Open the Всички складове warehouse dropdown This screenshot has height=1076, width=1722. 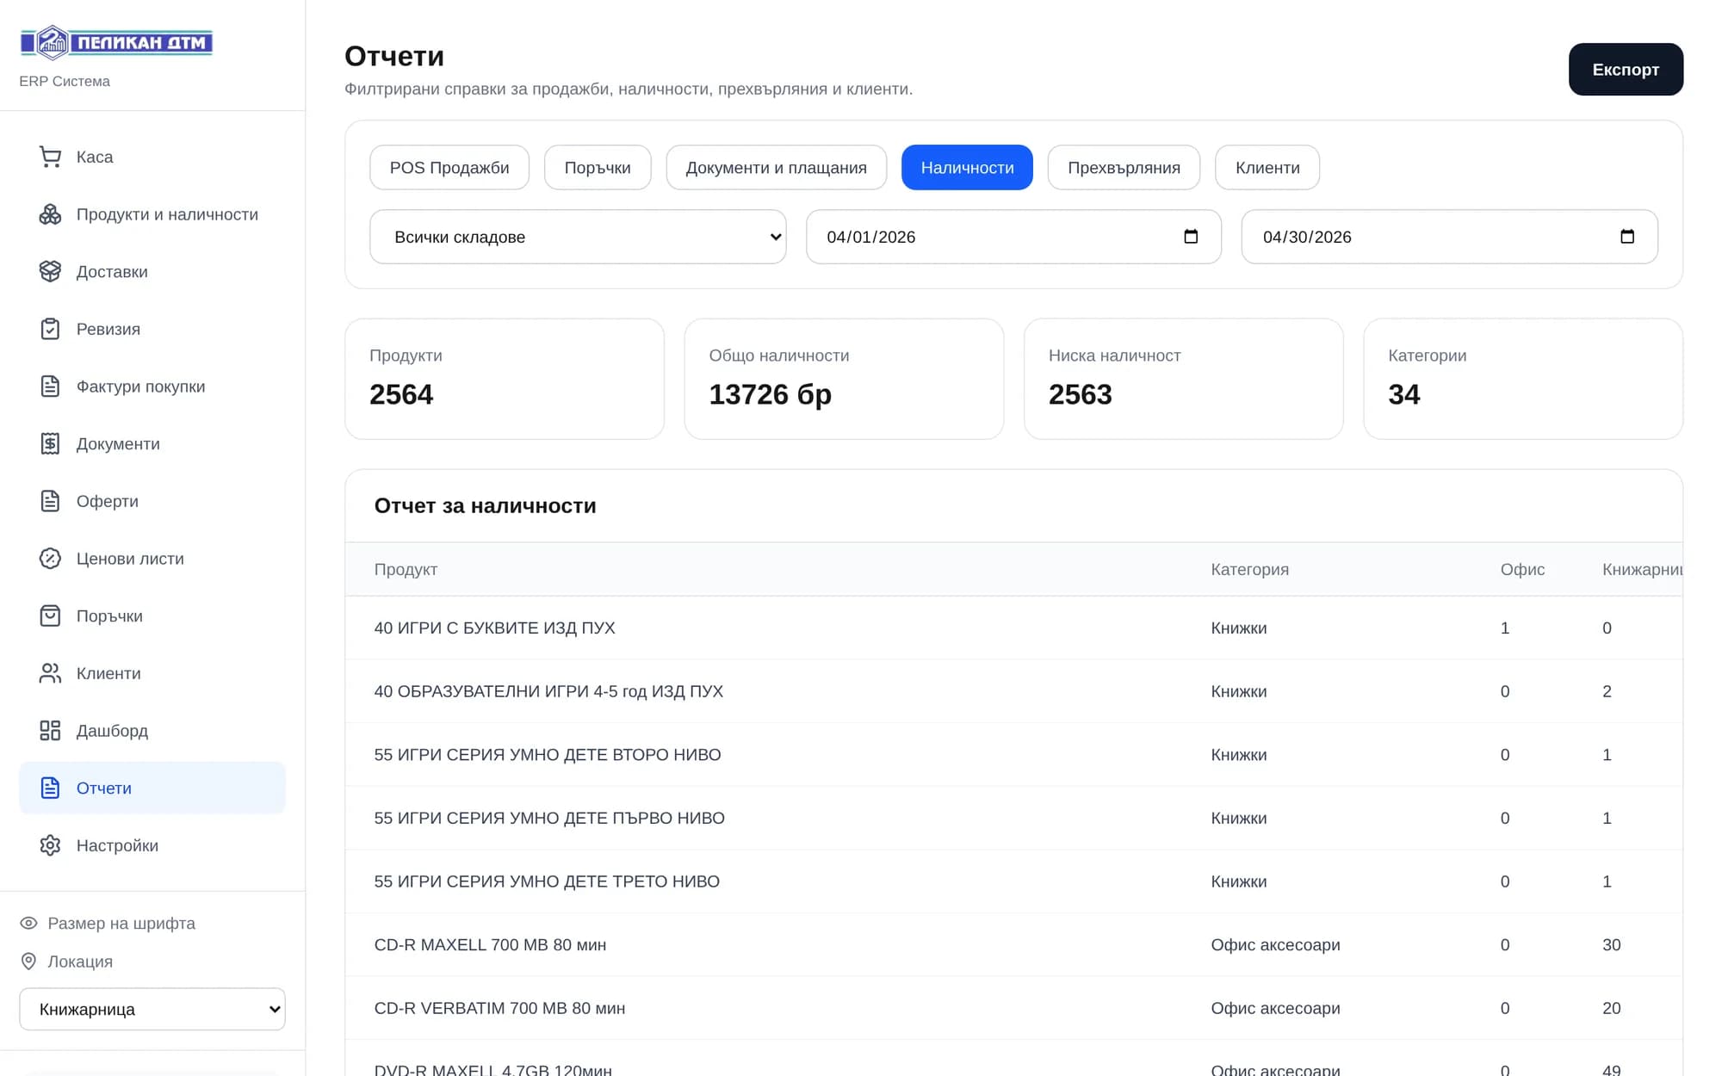click(x=578, y=237)
